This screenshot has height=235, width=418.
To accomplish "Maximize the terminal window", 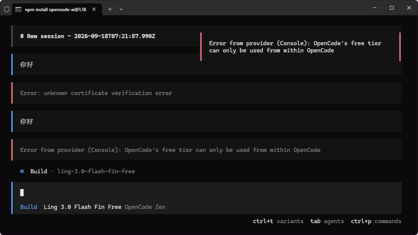I will pyautogui.click(x=391, y=8).
